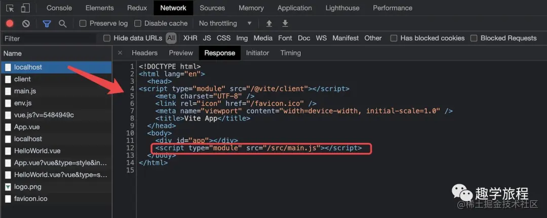The height and width of the screenshot is (218, 547).
Task: Show the Headers sub-tab
Action: 144,53
